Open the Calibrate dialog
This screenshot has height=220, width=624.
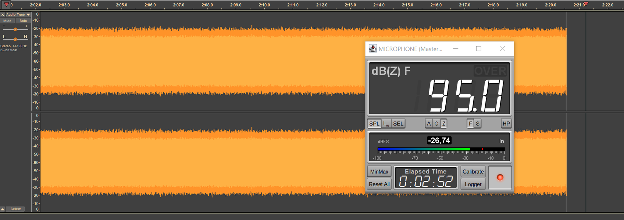coord(473,172)
